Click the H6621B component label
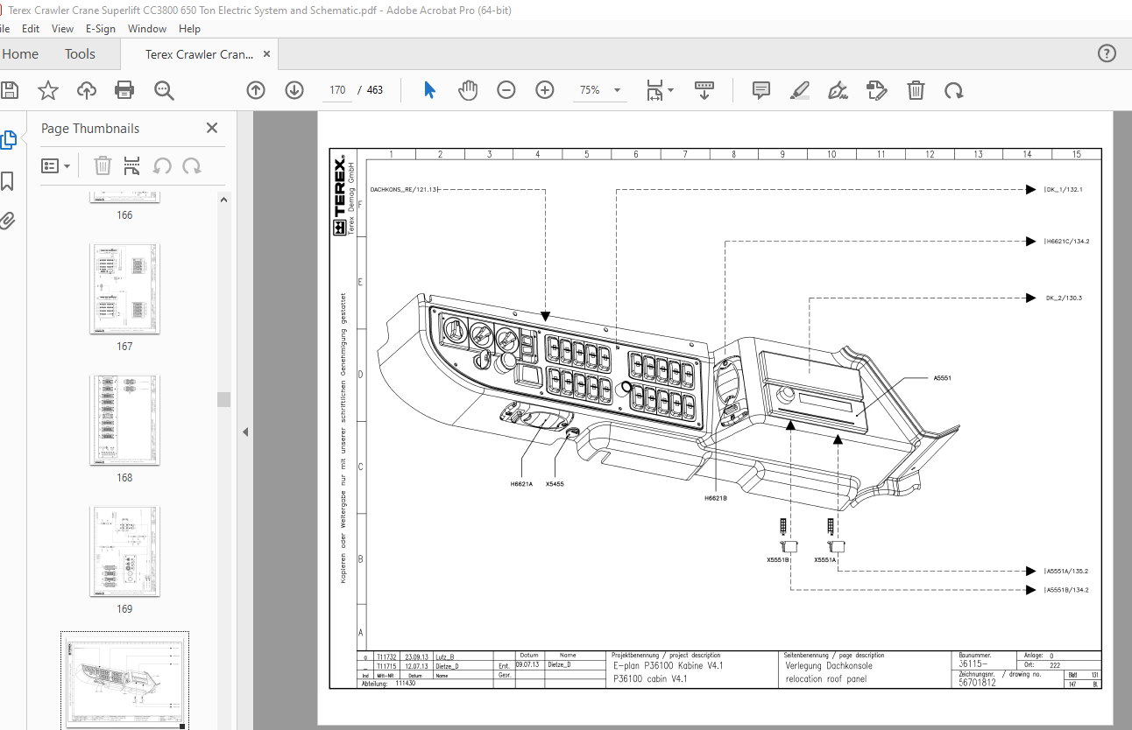Image resolution: width=1132 pixels, height=730 pixels. [716, 498]
